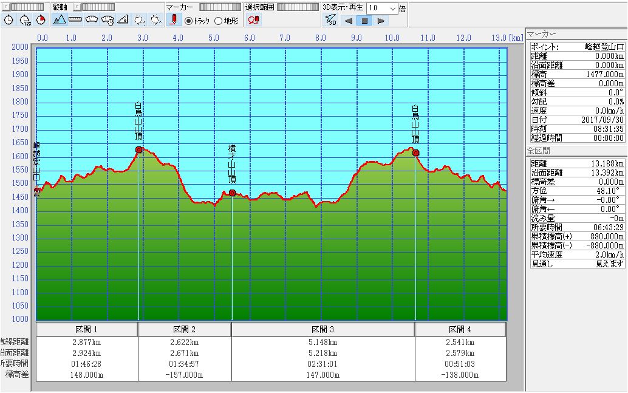Click the -157.000m elevation difference cell
This screenshot has width=628, height=393.
[184, 375]
